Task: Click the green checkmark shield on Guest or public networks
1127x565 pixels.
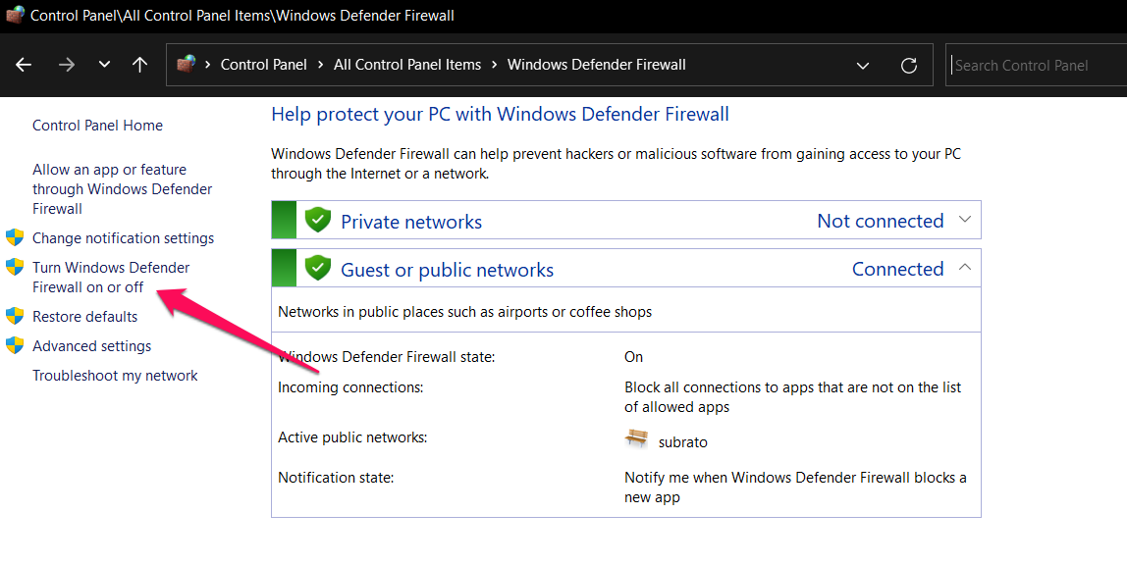Action: 317,268
